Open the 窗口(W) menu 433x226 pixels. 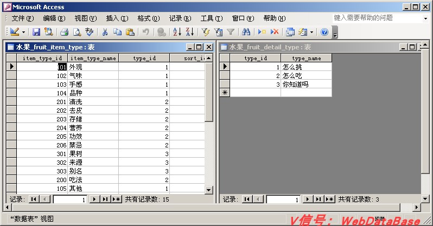click(243, 18)
